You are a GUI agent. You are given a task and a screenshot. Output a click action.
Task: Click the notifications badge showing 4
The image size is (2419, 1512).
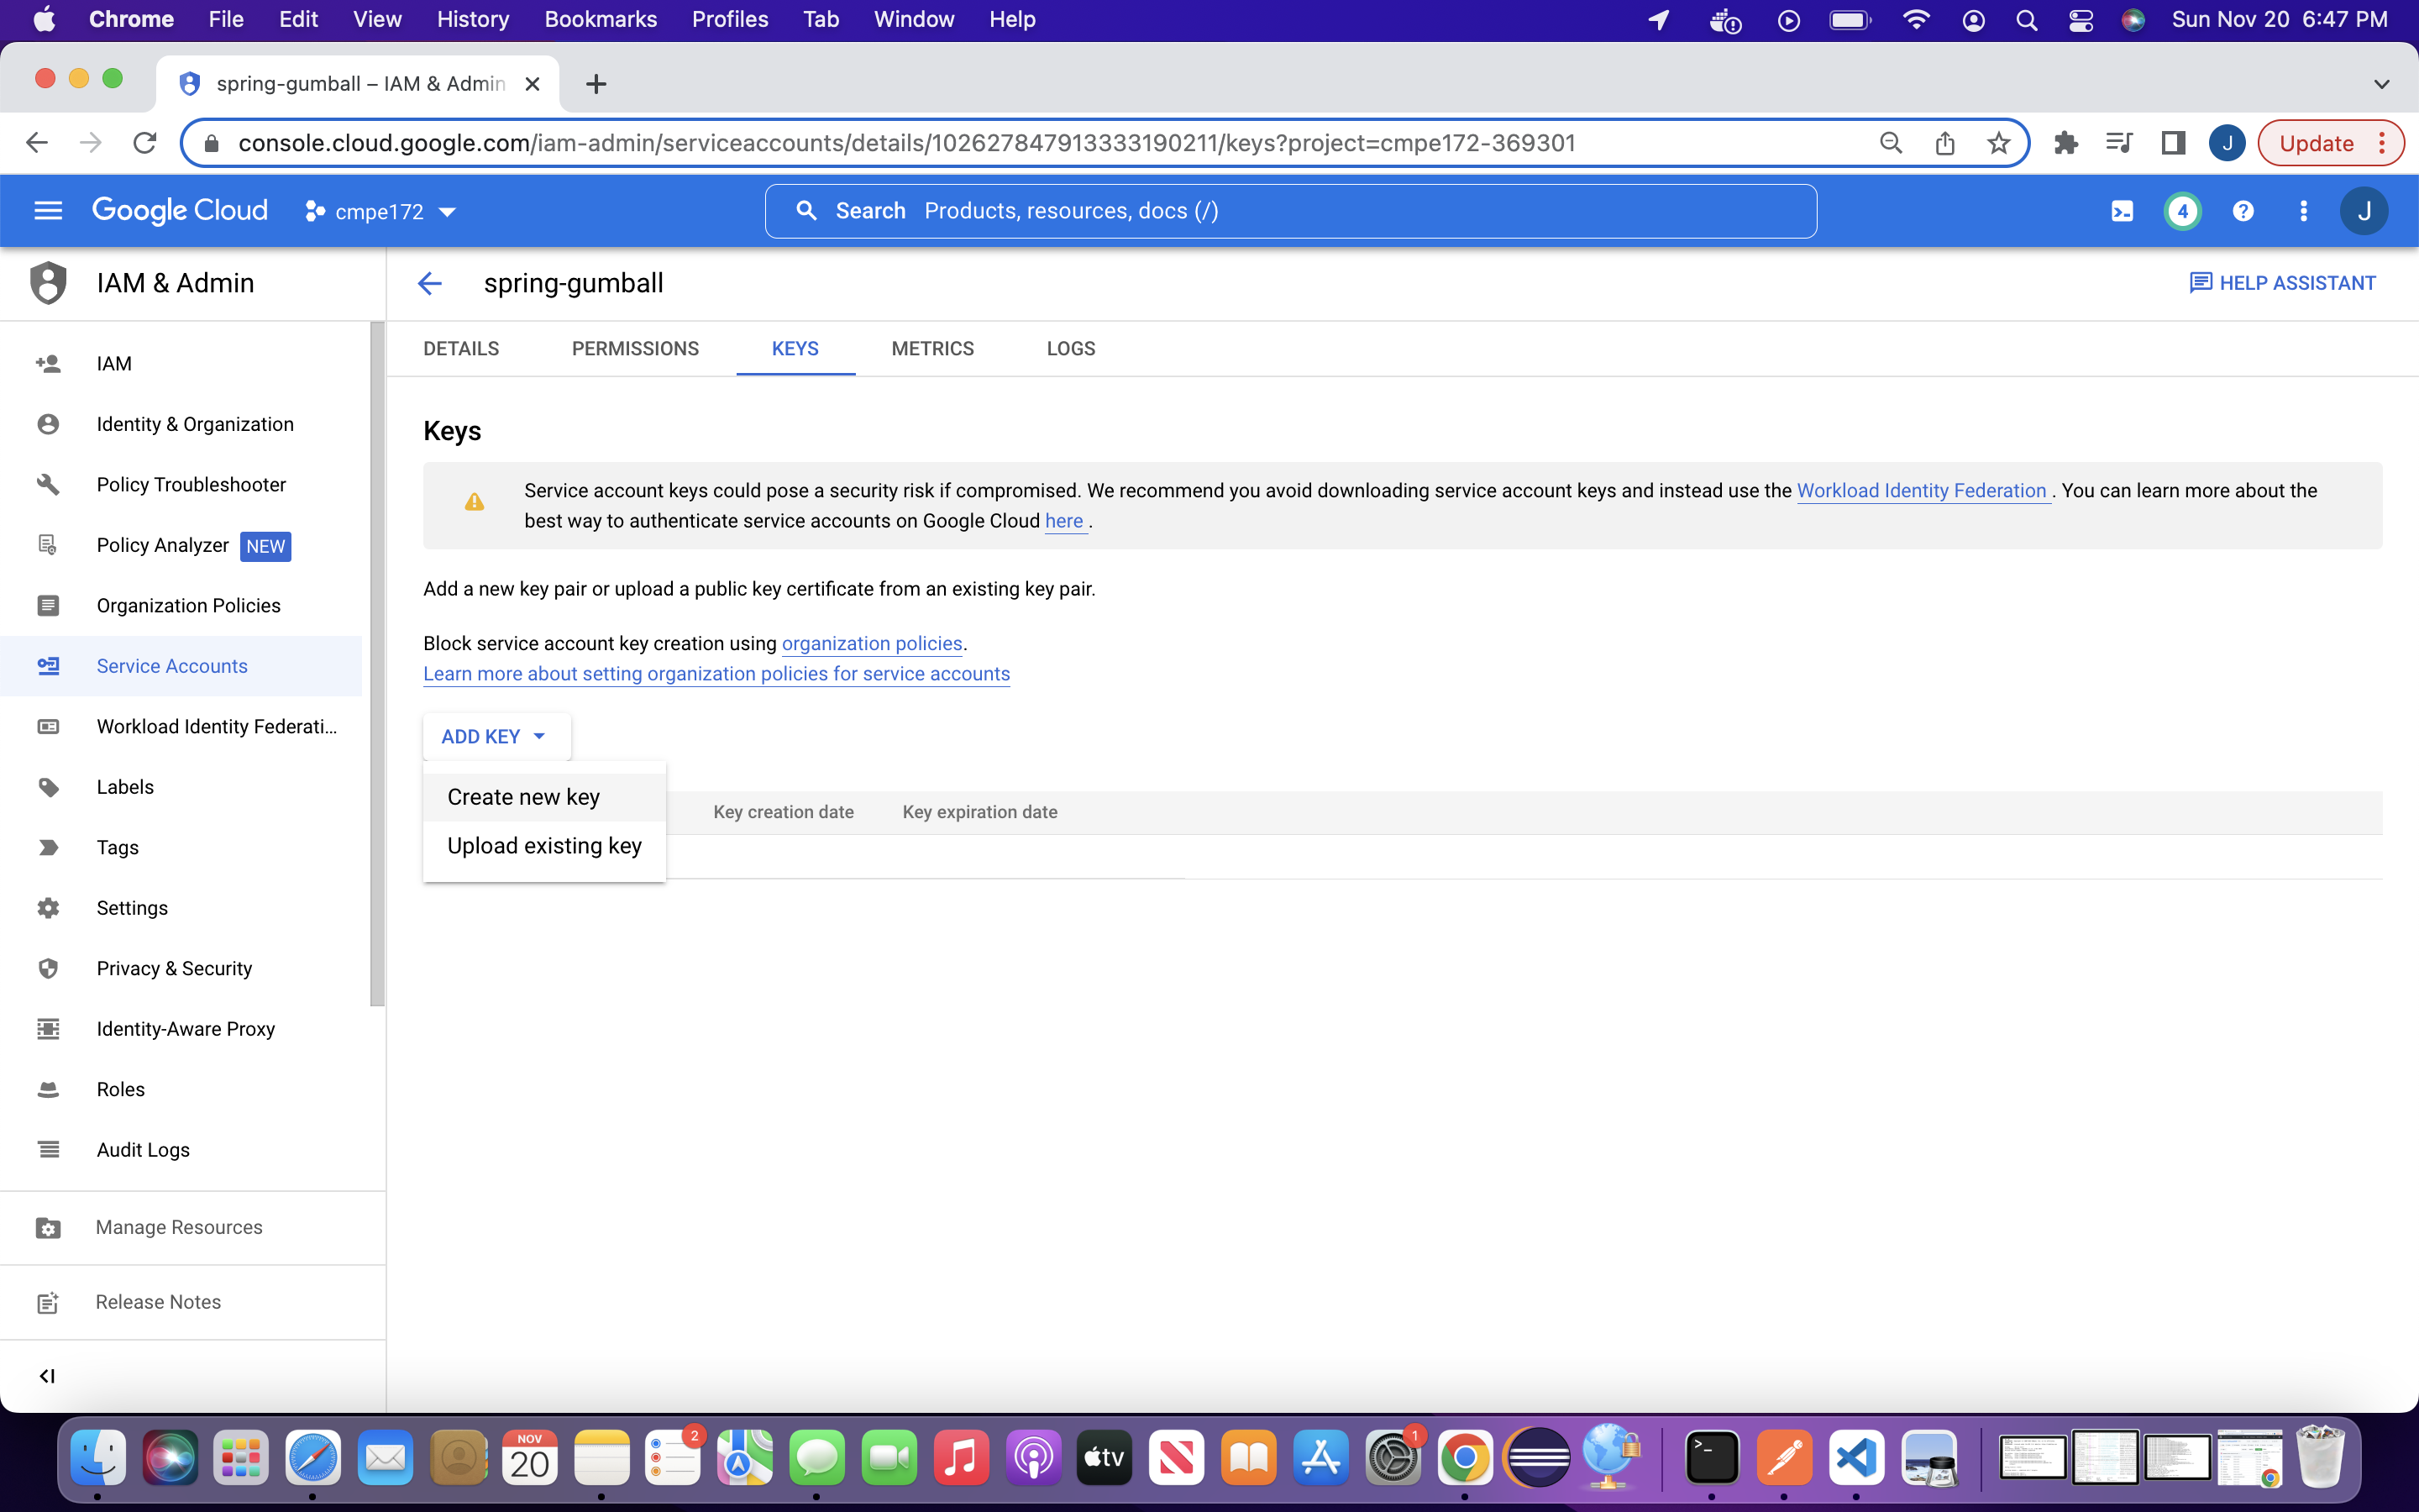click(2182, 211)
